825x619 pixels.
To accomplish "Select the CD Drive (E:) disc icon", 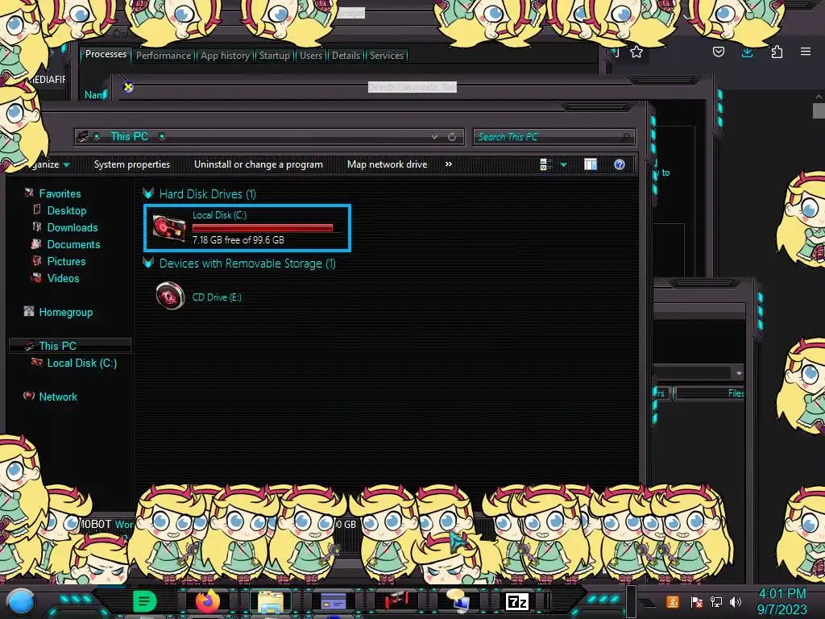I will tap(170, 295).
